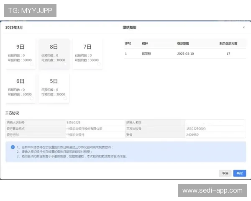Click the taxpayer ID value 93530325
This screenshot has height=201, width=251.
74,122
